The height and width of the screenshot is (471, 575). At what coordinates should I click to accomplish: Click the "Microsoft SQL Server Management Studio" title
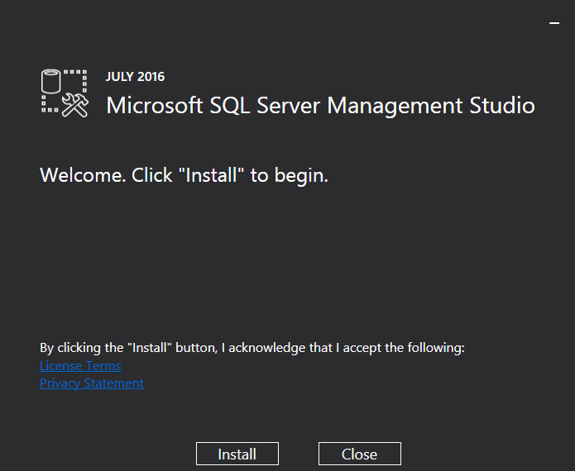(320, 106)
